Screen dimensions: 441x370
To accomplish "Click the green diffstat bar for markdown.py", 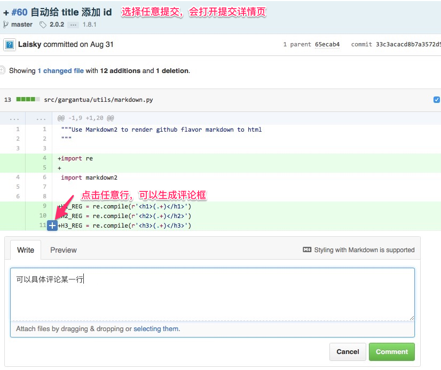I will click(28, 100).
